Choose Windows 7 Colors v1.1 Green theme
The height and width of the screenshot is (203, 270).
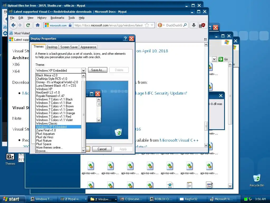[x=58, y=110]
